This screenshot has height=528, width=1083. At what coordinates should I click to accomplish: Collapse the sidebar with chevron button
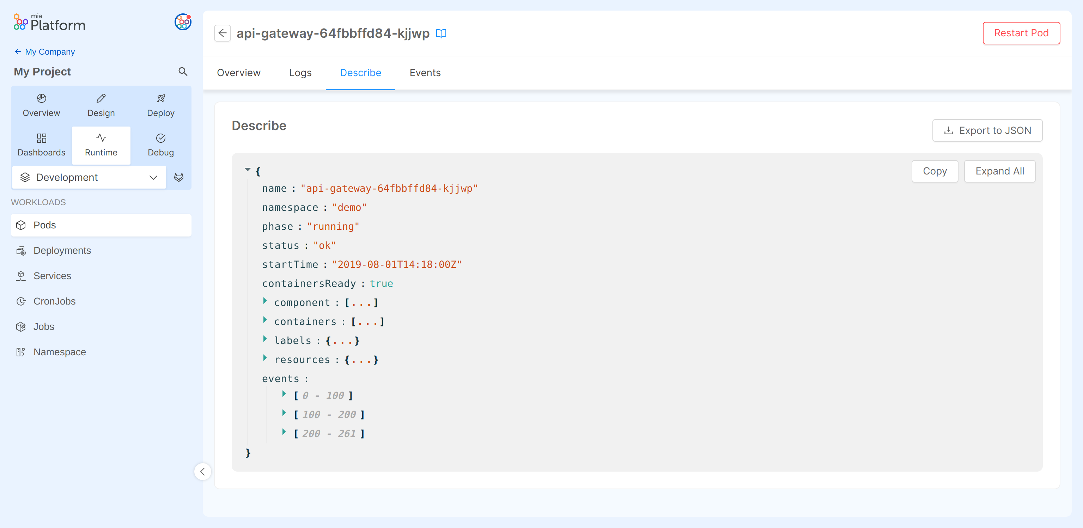tap(203, 471)
